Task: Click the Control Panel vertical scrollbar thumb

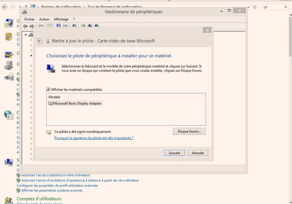Action: point(290,37)
